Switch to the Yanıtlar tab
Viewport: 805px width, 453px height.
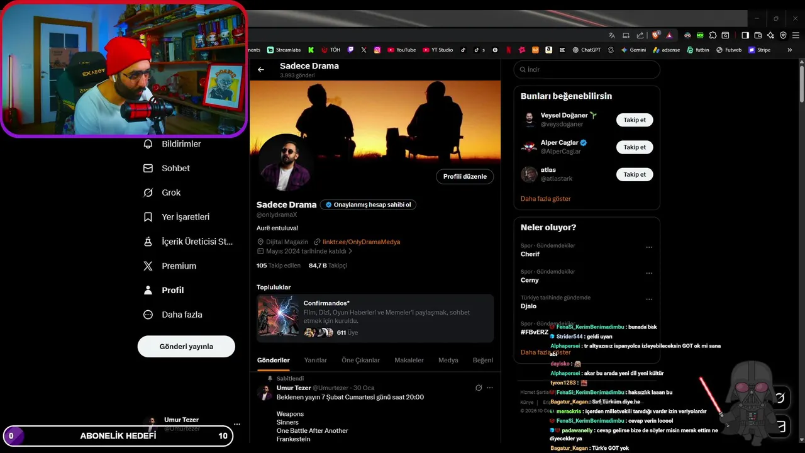point(316,361)
